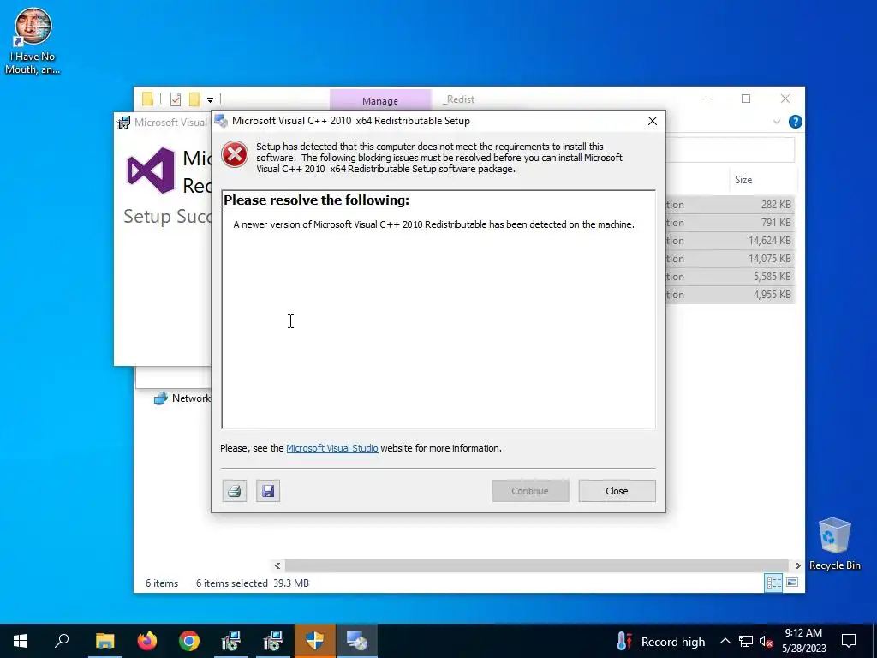Open taskbar search magnifier
Screen dimensions: 877x658
tap(62, 641)
